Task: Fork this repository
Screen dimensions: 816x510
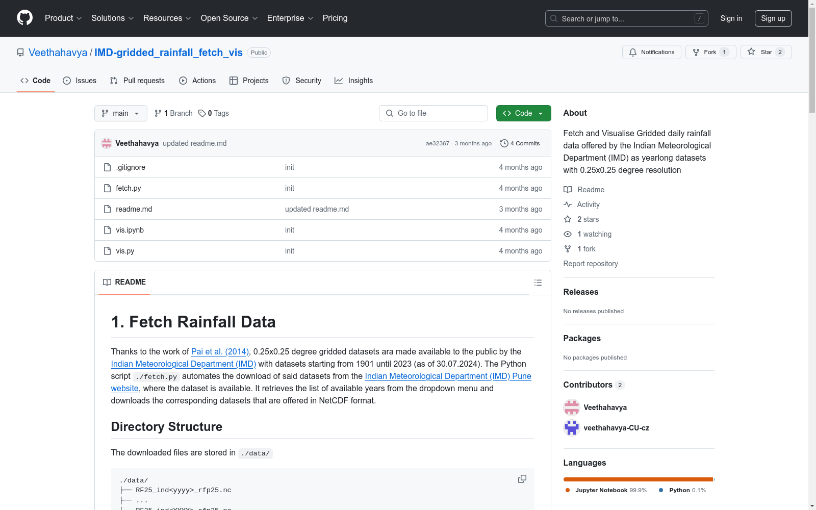Action: [710, 52]
